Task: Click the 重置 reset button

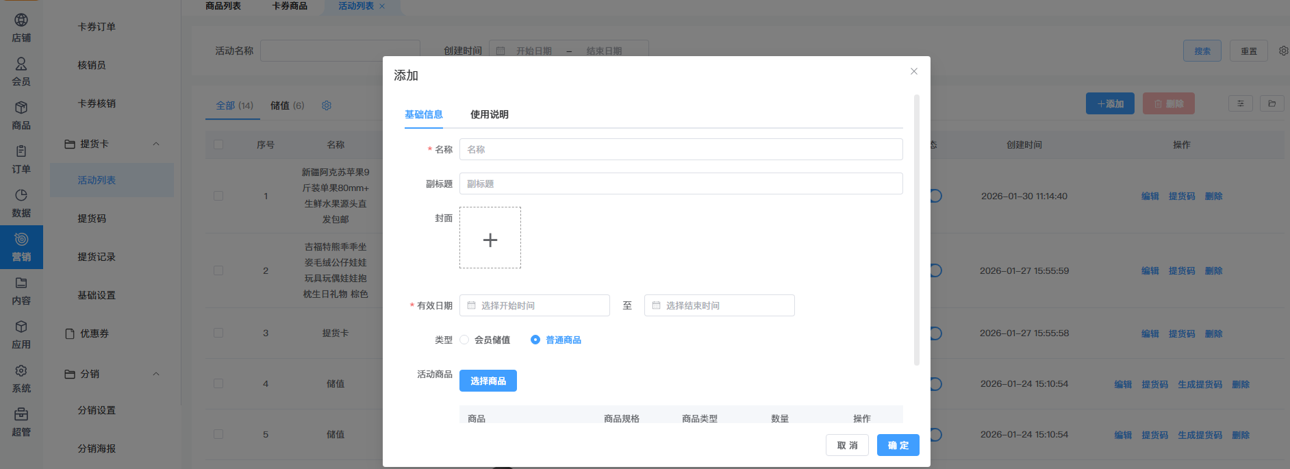Action: coord(1249,51)
